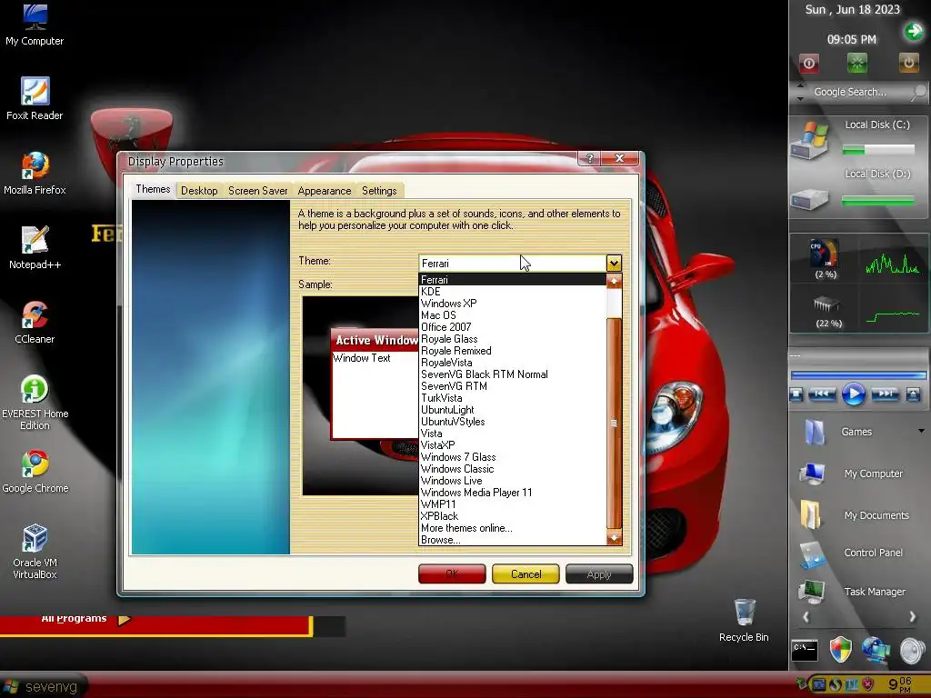Click the Display Properties help button
Image resolution: width=931 pixels, height=698 pixels.
click(x=589, y=158)
